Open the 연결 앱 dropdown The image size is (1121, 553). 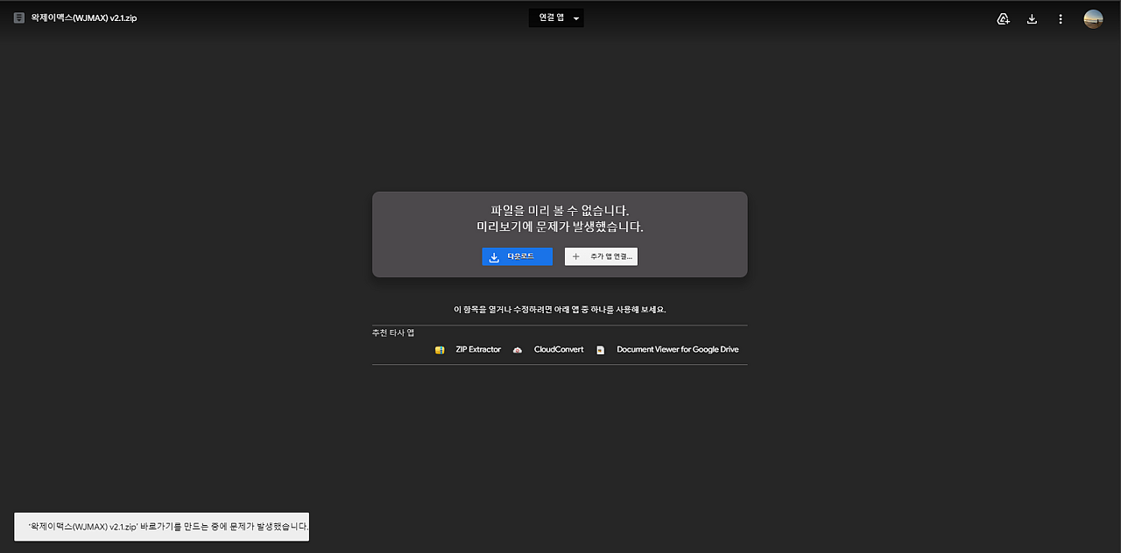pyautogui.click(x=556, y=17)
